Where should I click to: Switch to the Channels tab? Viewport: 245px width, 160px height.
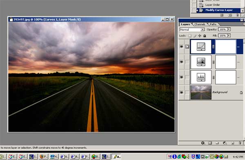[x=200, y=24]
